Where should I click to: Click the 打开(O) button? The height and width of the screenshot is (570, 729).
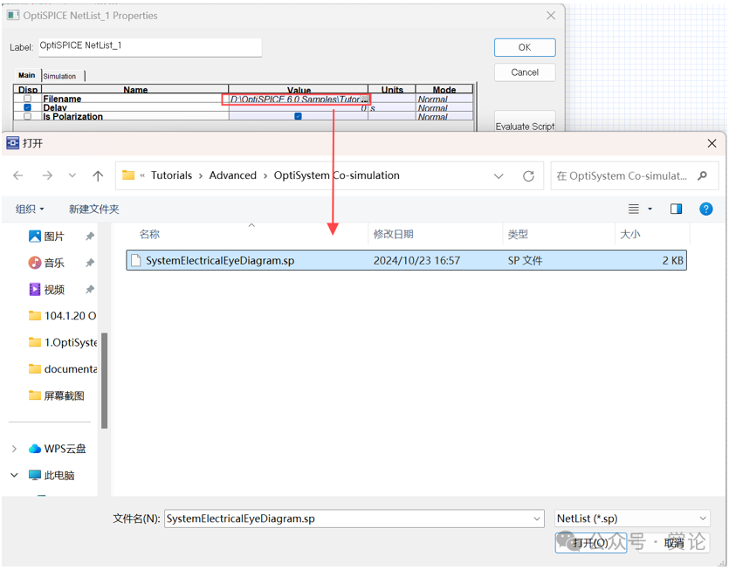click(x=590, y=543)
